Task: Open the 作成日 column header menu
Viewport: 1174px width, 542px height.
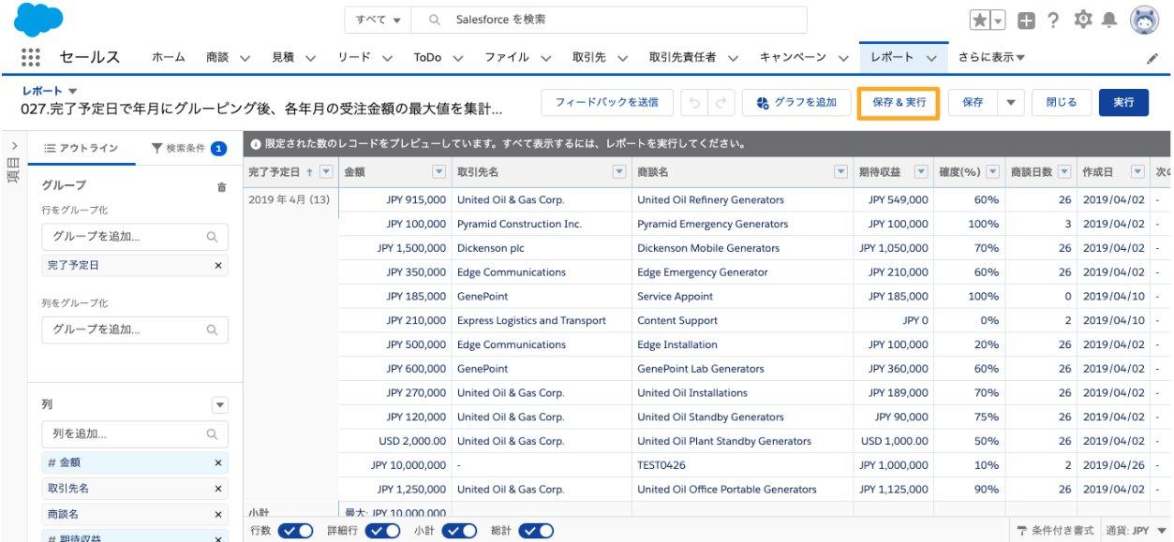Action: pos(1137,172)
